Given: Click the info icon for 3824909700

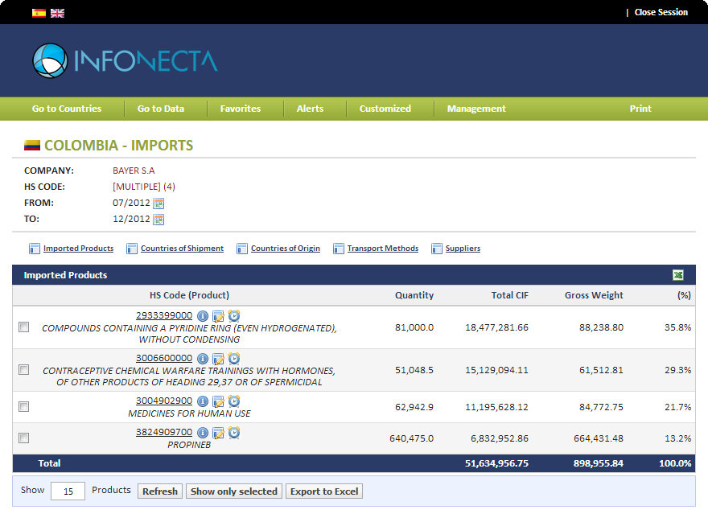Looking at the screenshot, I should pyautogui.click(x=203, y=433).
